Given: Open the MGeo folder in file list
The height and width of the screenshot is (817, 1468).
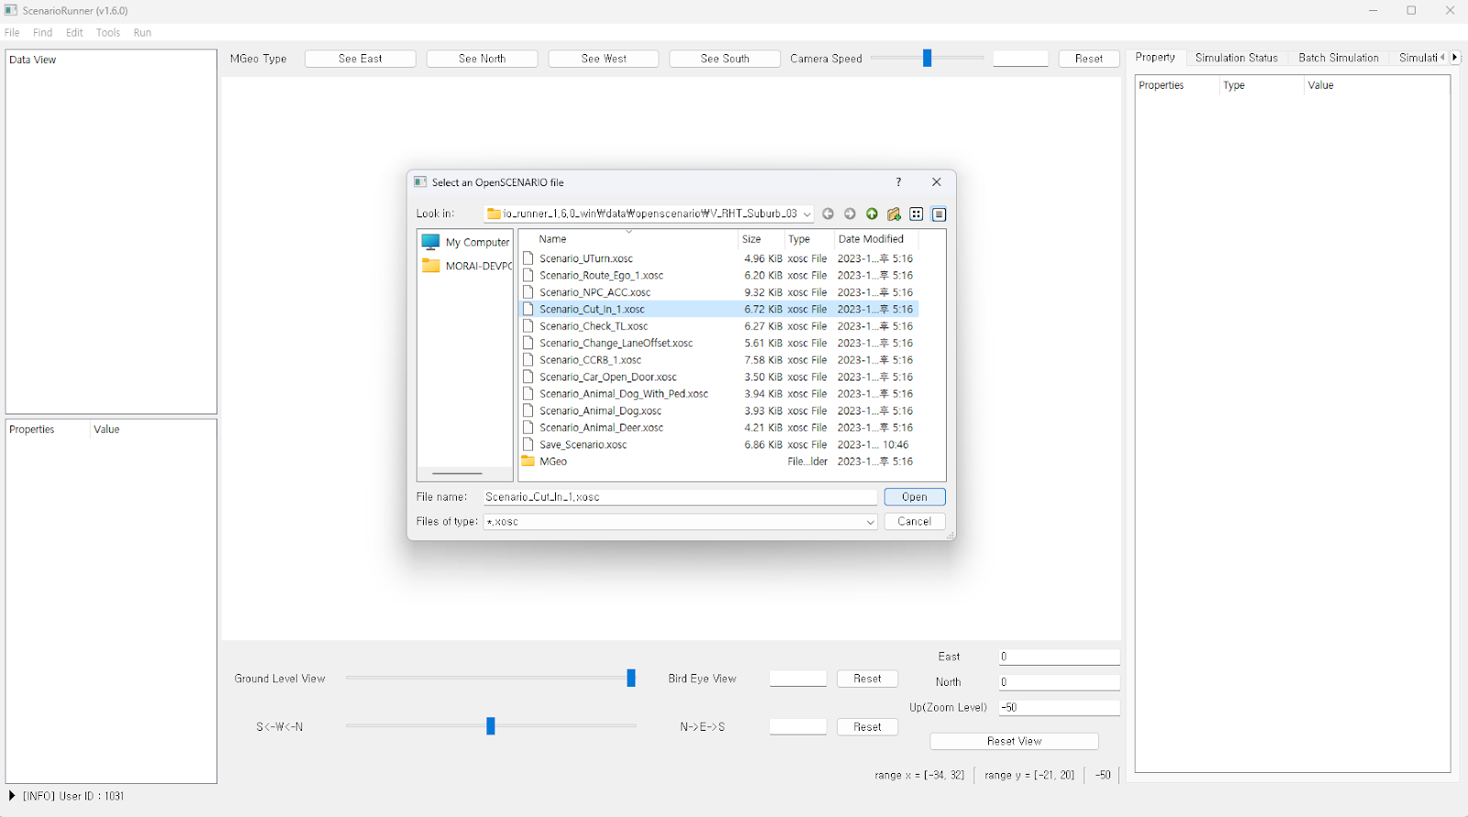Looking at the screenshot, I should coord(552,461).
